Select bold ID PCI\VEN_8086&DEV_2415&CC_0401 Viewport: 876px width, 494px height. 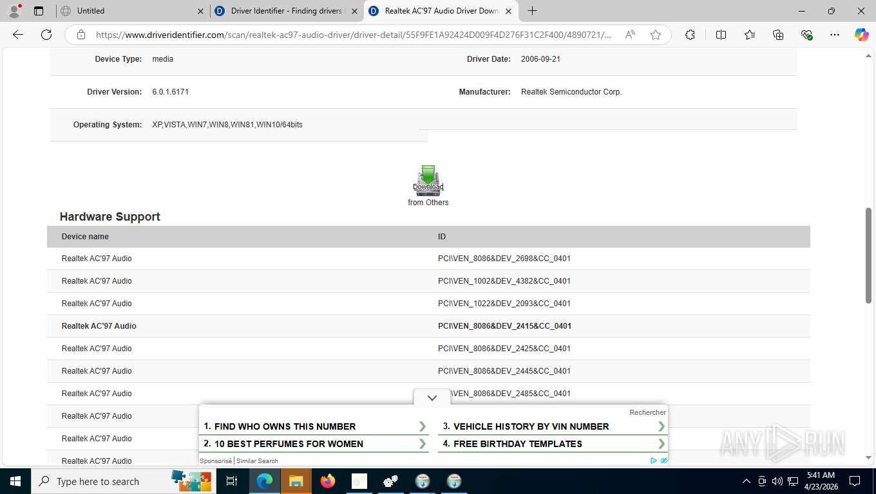(504, 326)
